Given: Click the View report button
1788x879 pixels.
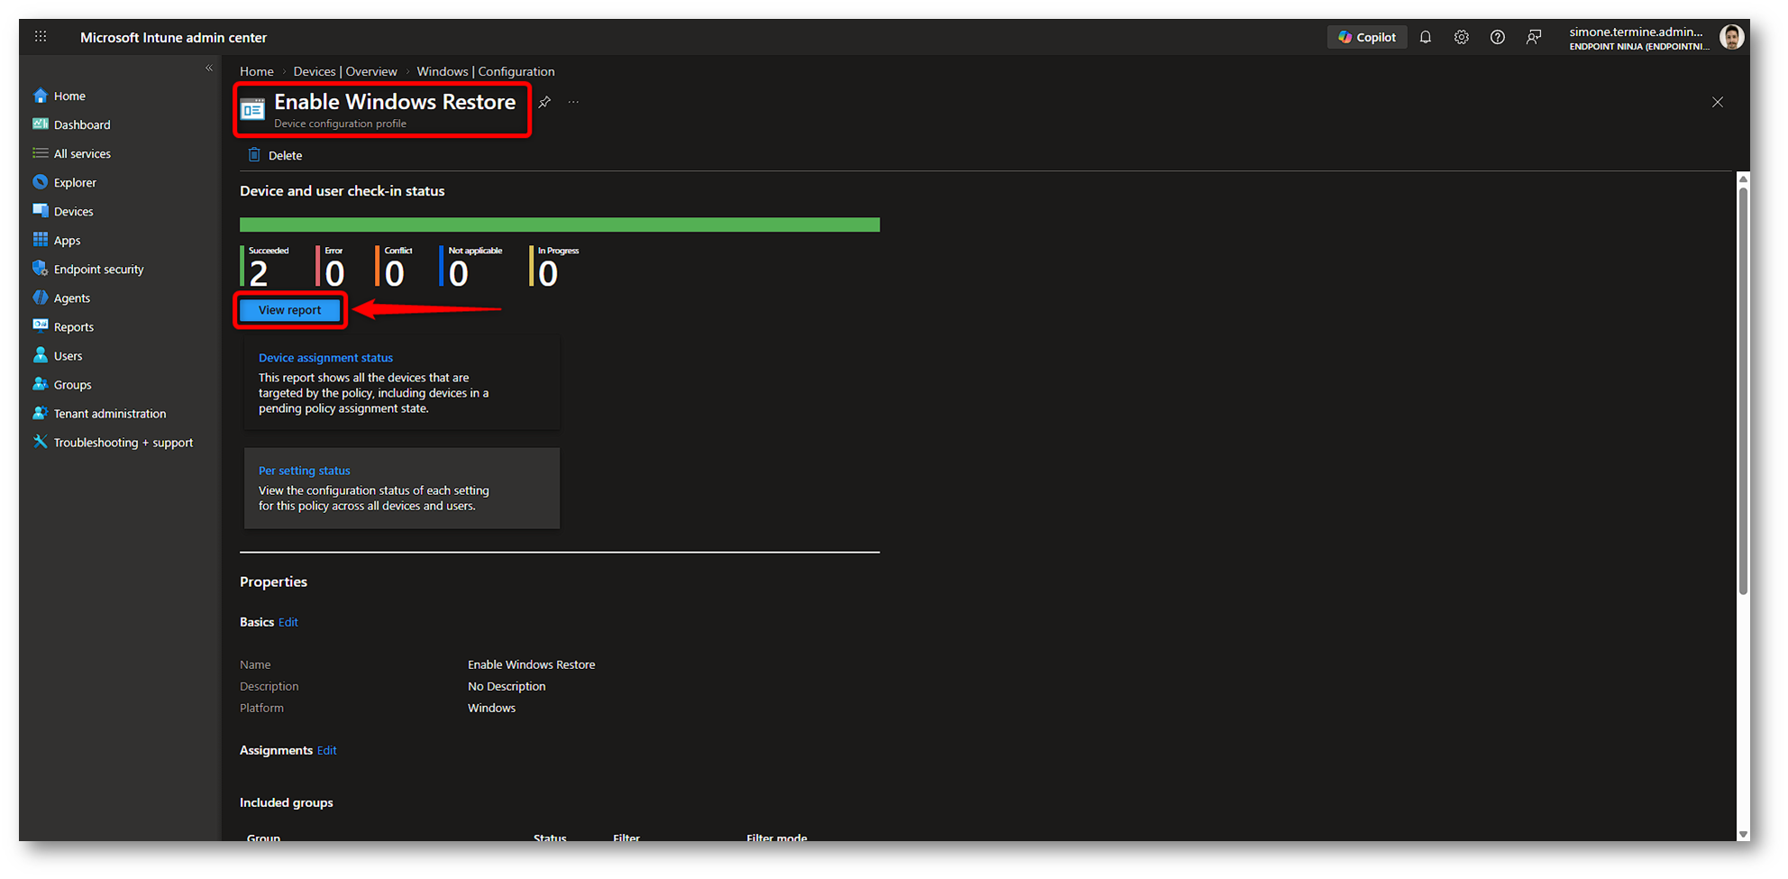Looking at the screenshot, I should (x=289, y=310).
